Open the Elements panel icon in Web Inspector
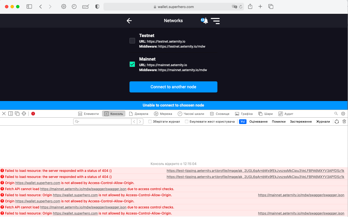The image size is (348, 217). 88,113
